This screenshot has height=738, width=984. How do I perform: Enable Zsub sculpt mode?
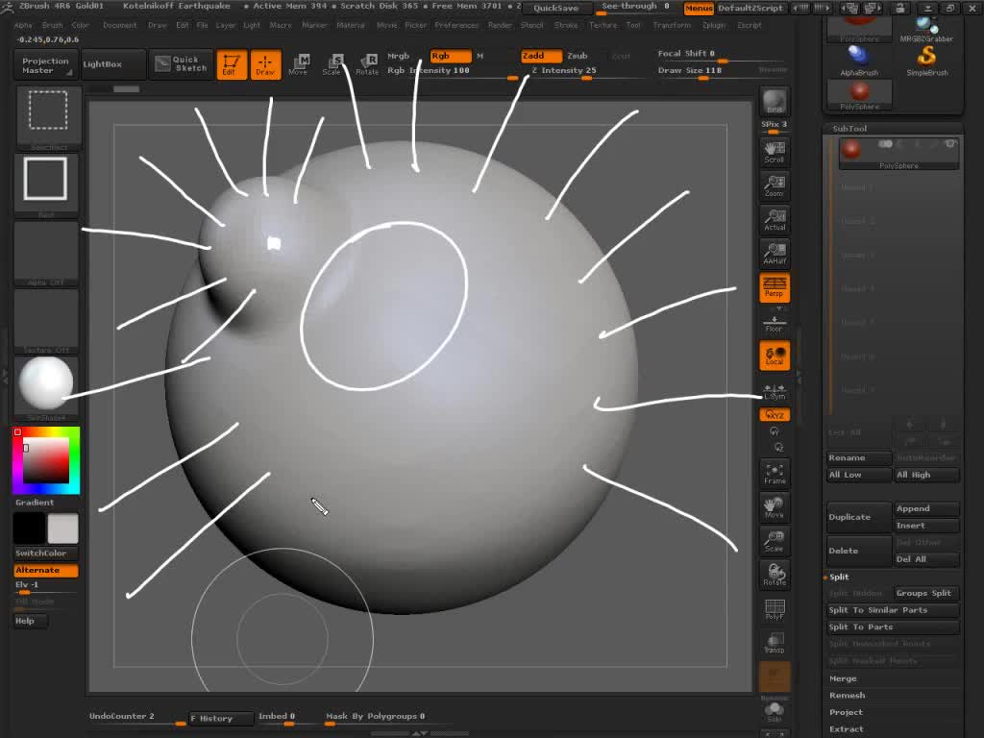coord(578,56)
